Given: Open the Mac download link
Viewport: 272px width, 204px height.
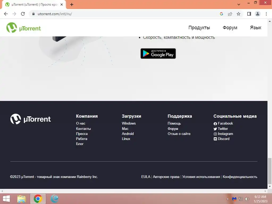Looking at the screenshot, I should tap(125, 129).
